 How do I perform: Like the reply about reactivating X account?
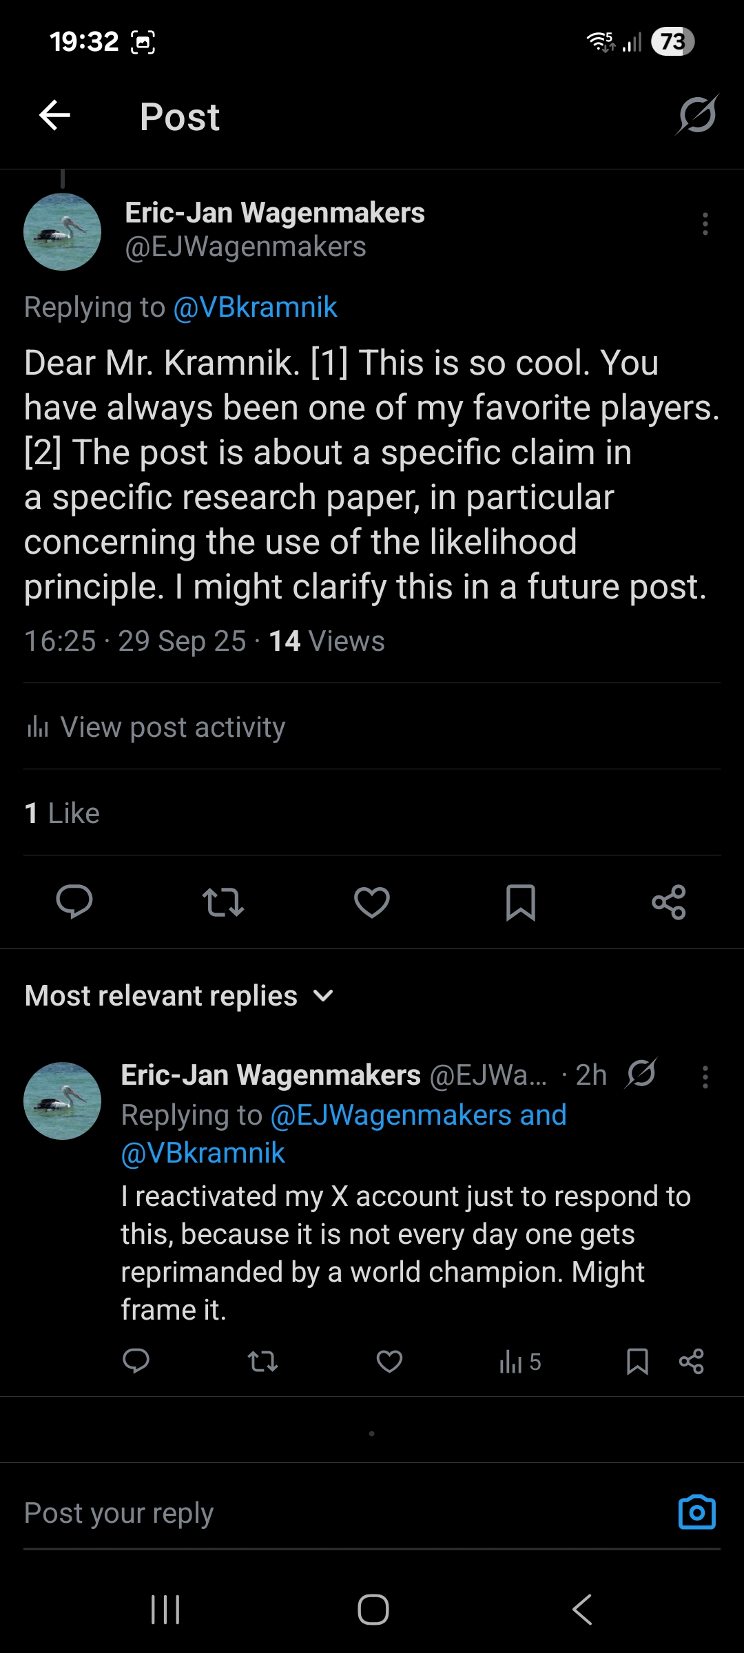[x=389, y=1361]
